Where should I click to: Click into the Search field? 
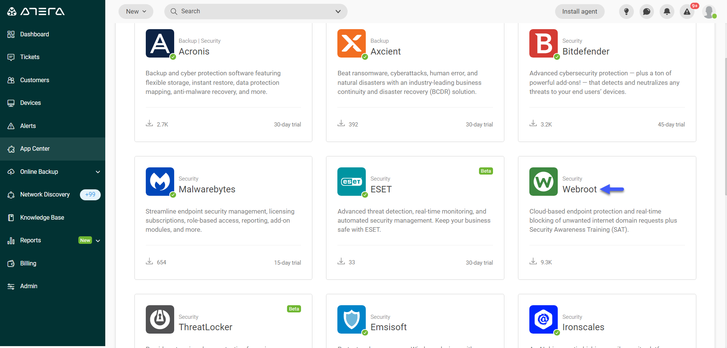click(250, 11)
